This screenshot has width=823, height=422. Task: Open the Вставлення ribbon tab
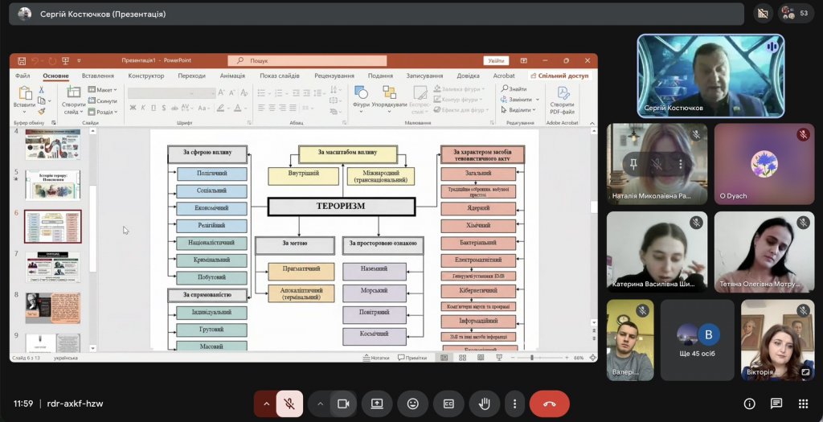coord(97,76)
